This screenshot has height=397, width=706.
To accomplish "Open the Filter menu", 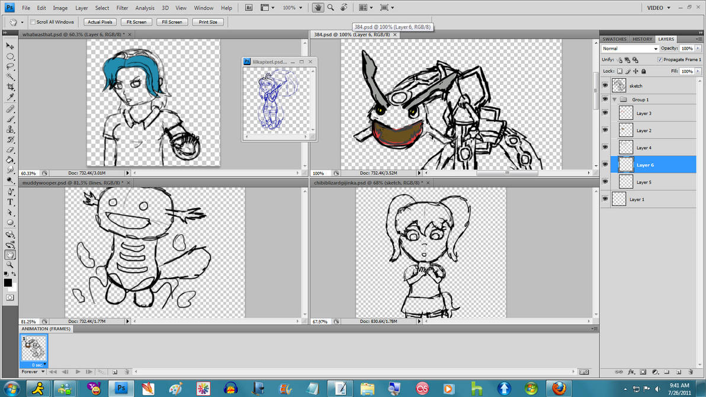I will click(122, 8).
